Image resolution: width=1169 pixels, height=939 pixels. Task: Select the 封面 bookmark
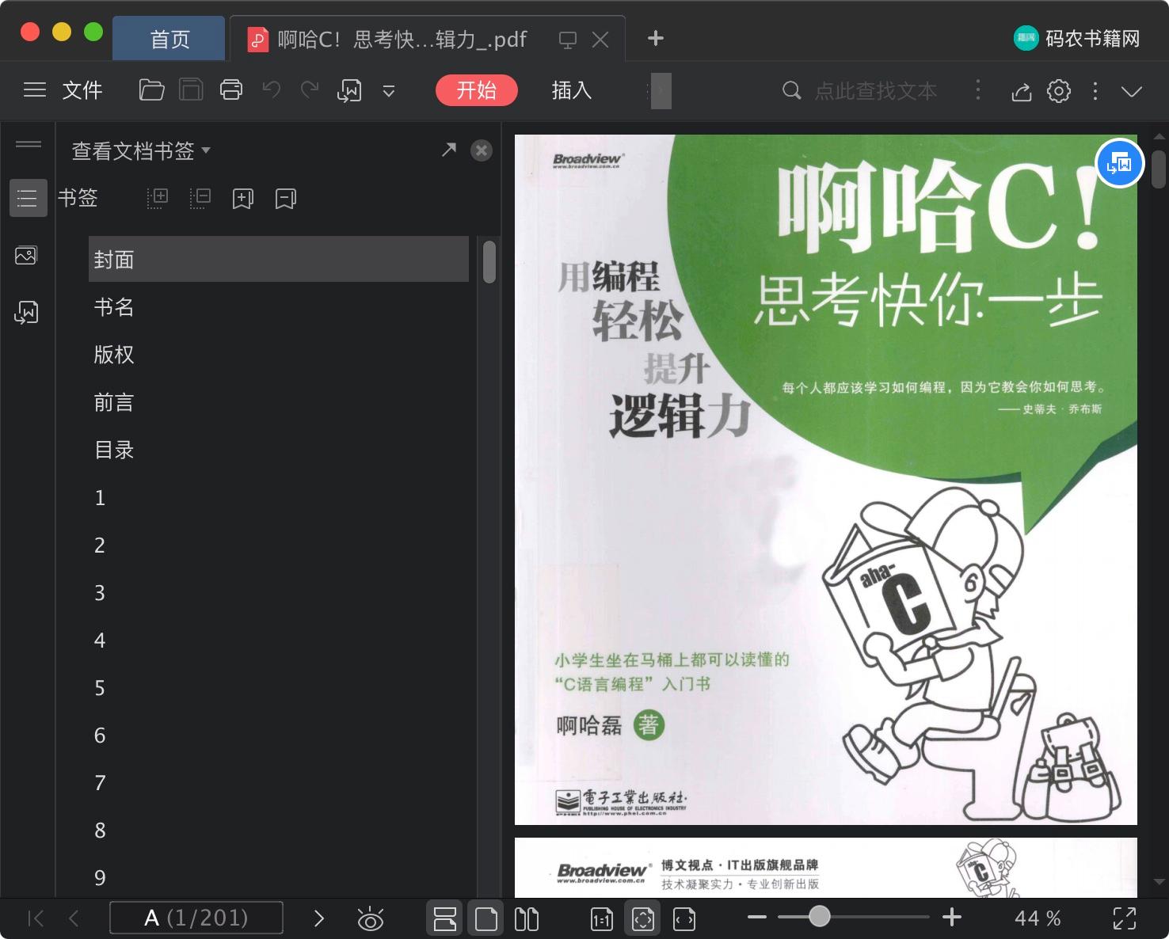[279, 259]
